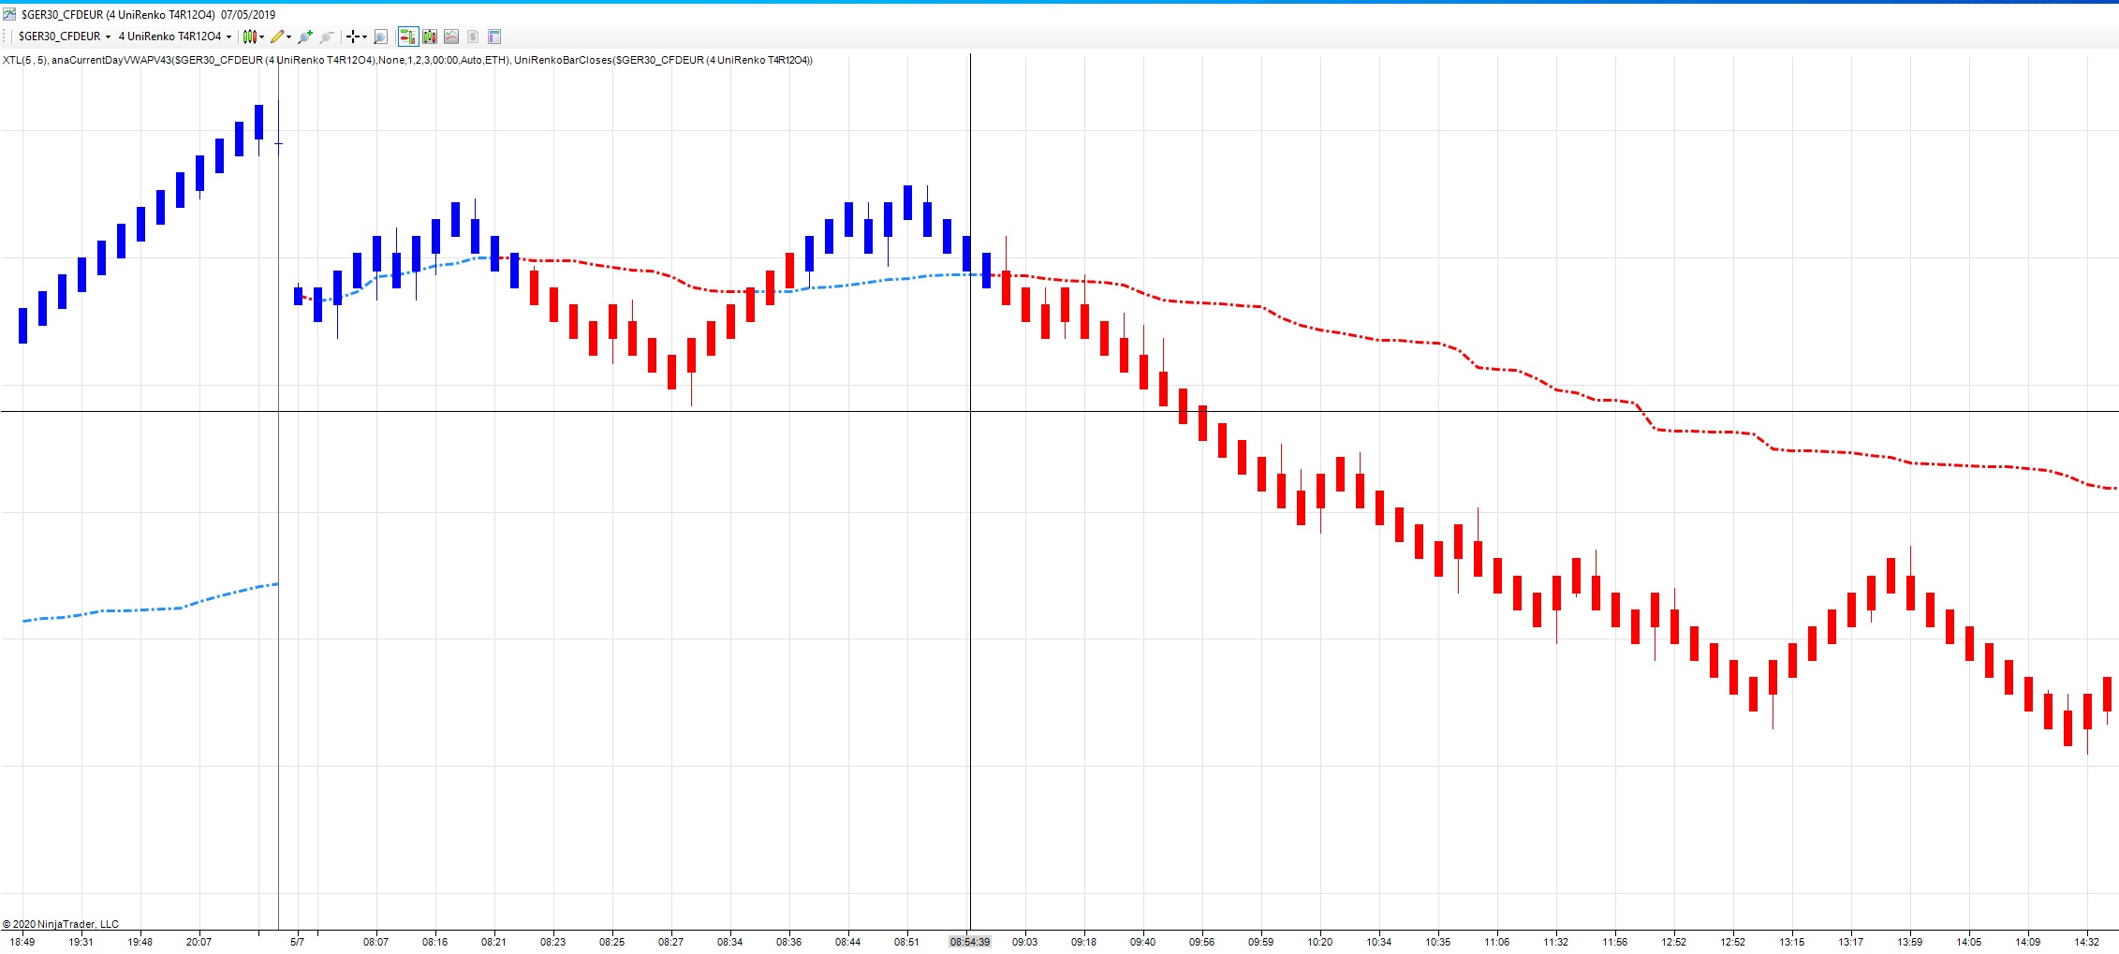Open the 4 UniRenko T4R12O4 interval selector
2119x954 pixels.
tap(175, 37)
